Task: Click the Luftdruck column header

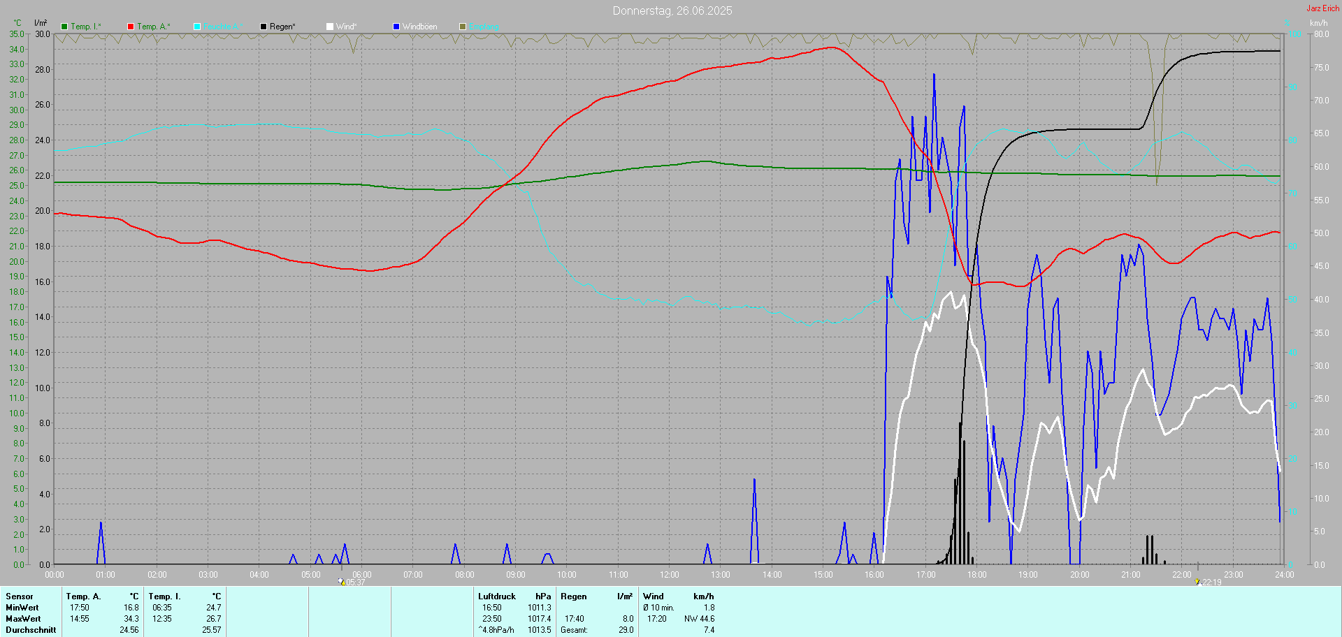Action: coord(496,596)
